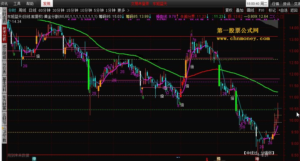Open the 帮助 menu
Image resolution: width=300 pixels, height=161 pixels.
tap(30, 4)
